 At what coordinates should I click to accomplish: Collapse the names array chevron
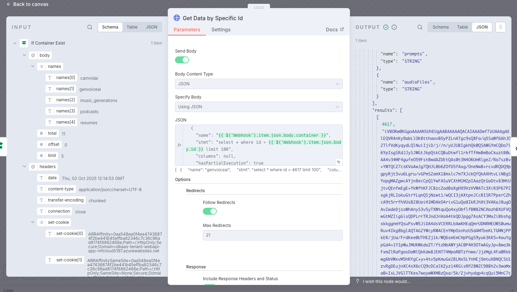33,66
